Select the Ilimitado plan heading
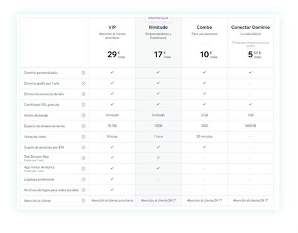This screenshot has width=298, height=233. (x=158, y=27)
